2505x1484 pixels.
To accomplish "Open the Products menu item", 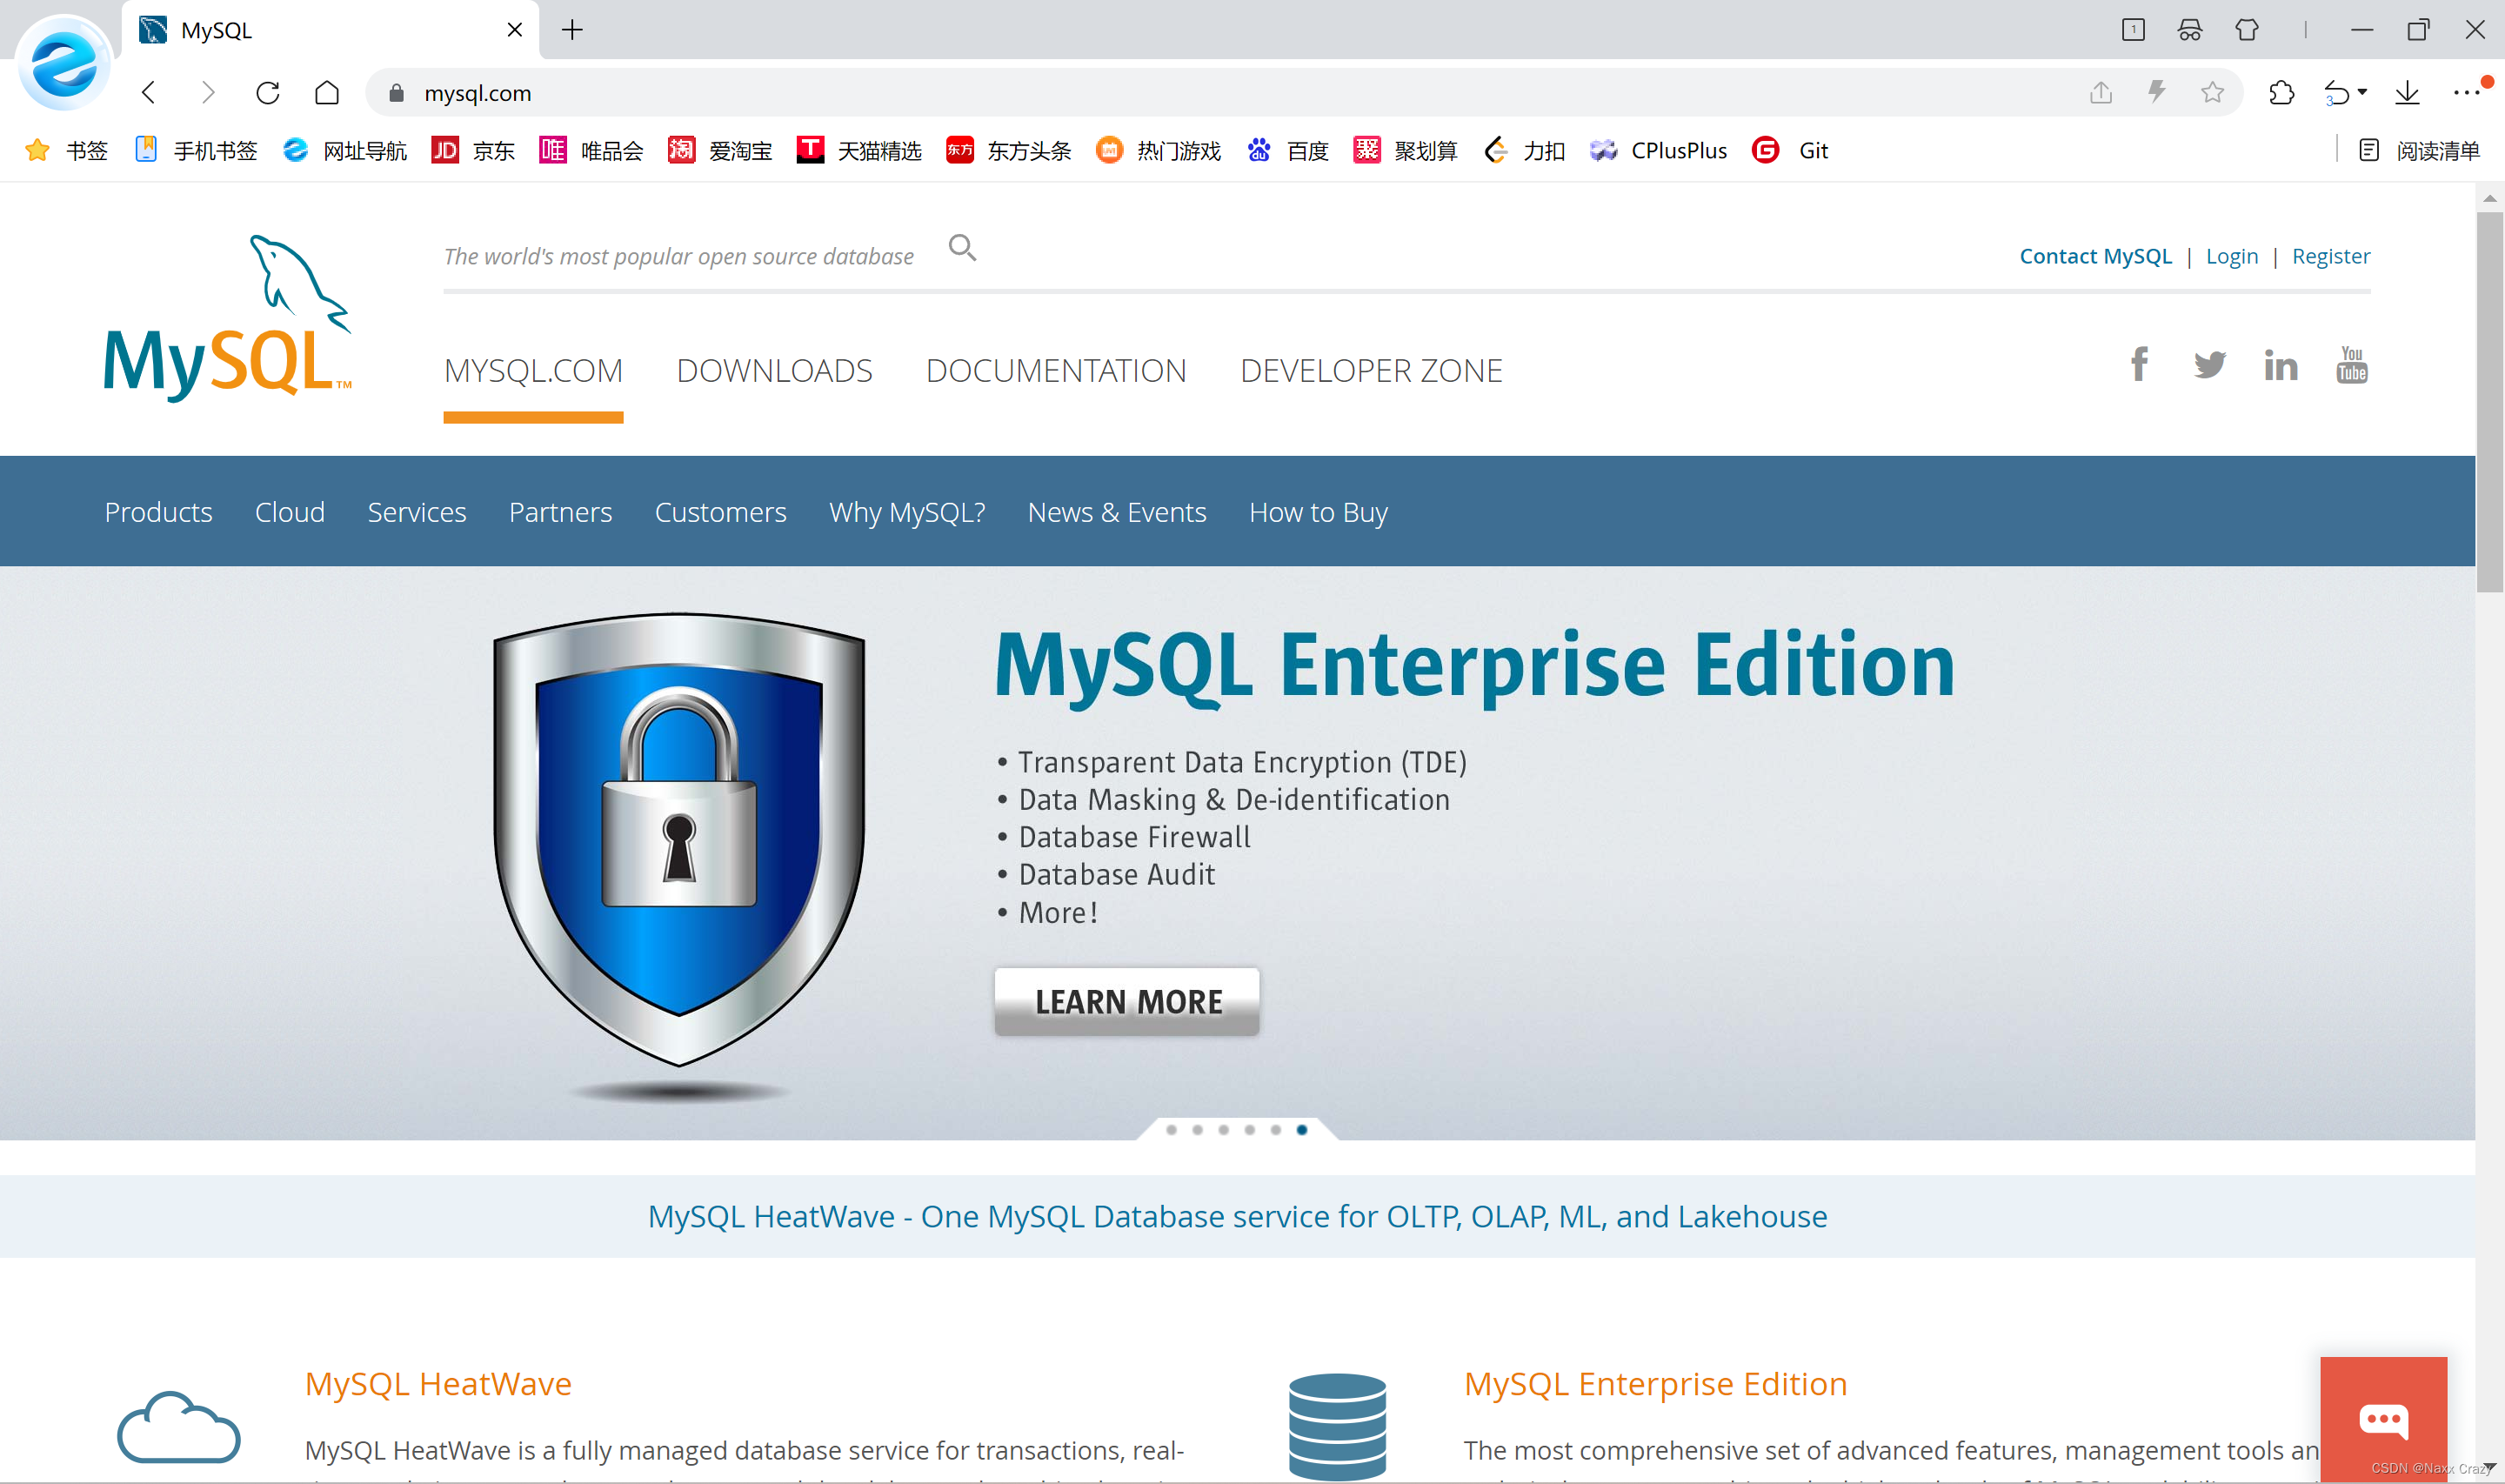I will [158, 512].
